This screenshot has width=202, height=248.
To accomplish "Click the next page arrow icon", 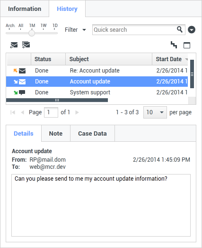I will coord(77,112).
